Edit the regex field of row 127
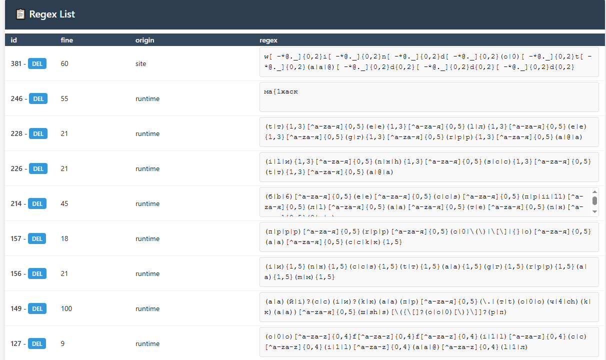606x360 pixels. (429, 342)
